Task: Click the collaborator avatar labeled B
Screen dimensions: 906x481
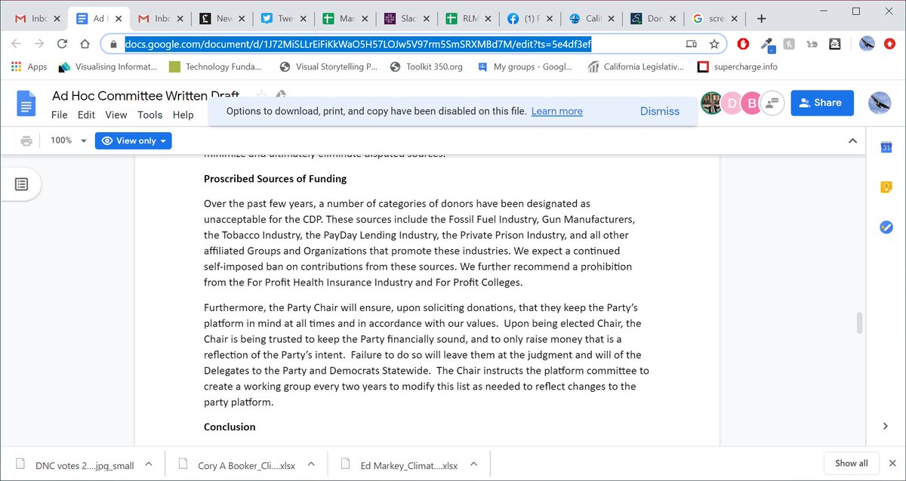Action: (x=751, y=103)
